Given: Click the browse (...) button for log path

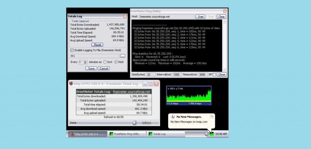Looking at the screenshot, I should (123, 56).
